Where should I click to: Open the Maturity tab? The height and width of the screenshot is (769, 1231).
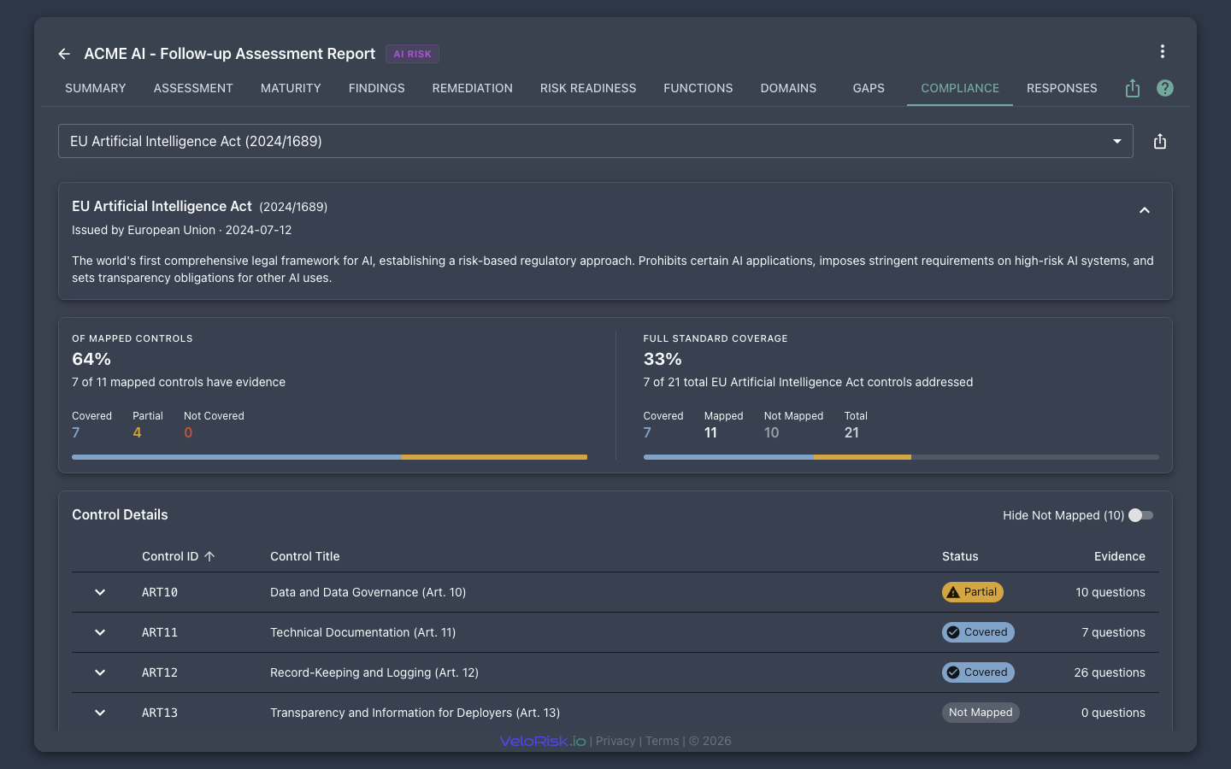pyautogui.click(x=291, y=88)
